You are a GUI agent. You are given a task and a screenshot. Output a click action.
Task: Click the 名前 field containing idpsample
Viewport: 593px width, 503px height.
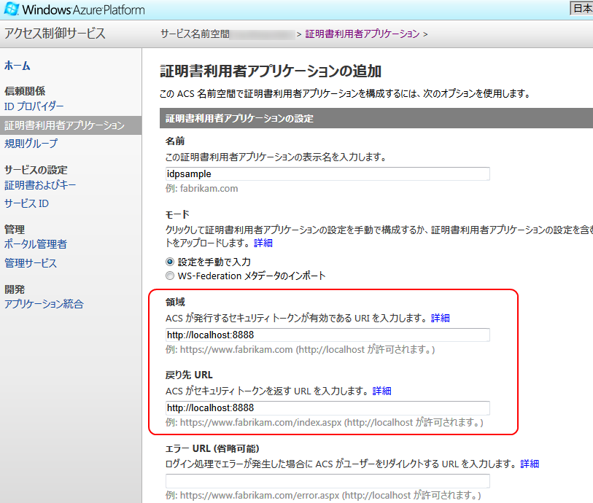[327, 174]
